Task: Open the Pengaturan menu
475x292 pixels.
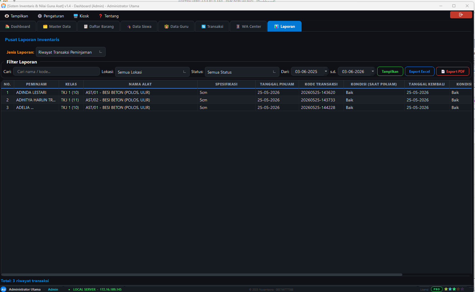Action: [51, 16]
